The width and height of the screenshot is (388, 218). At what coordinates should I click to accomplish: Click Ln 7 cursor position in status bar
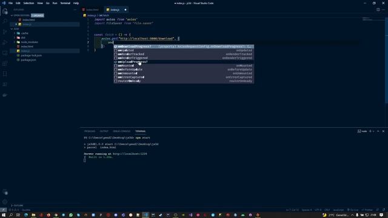[292, 210]
